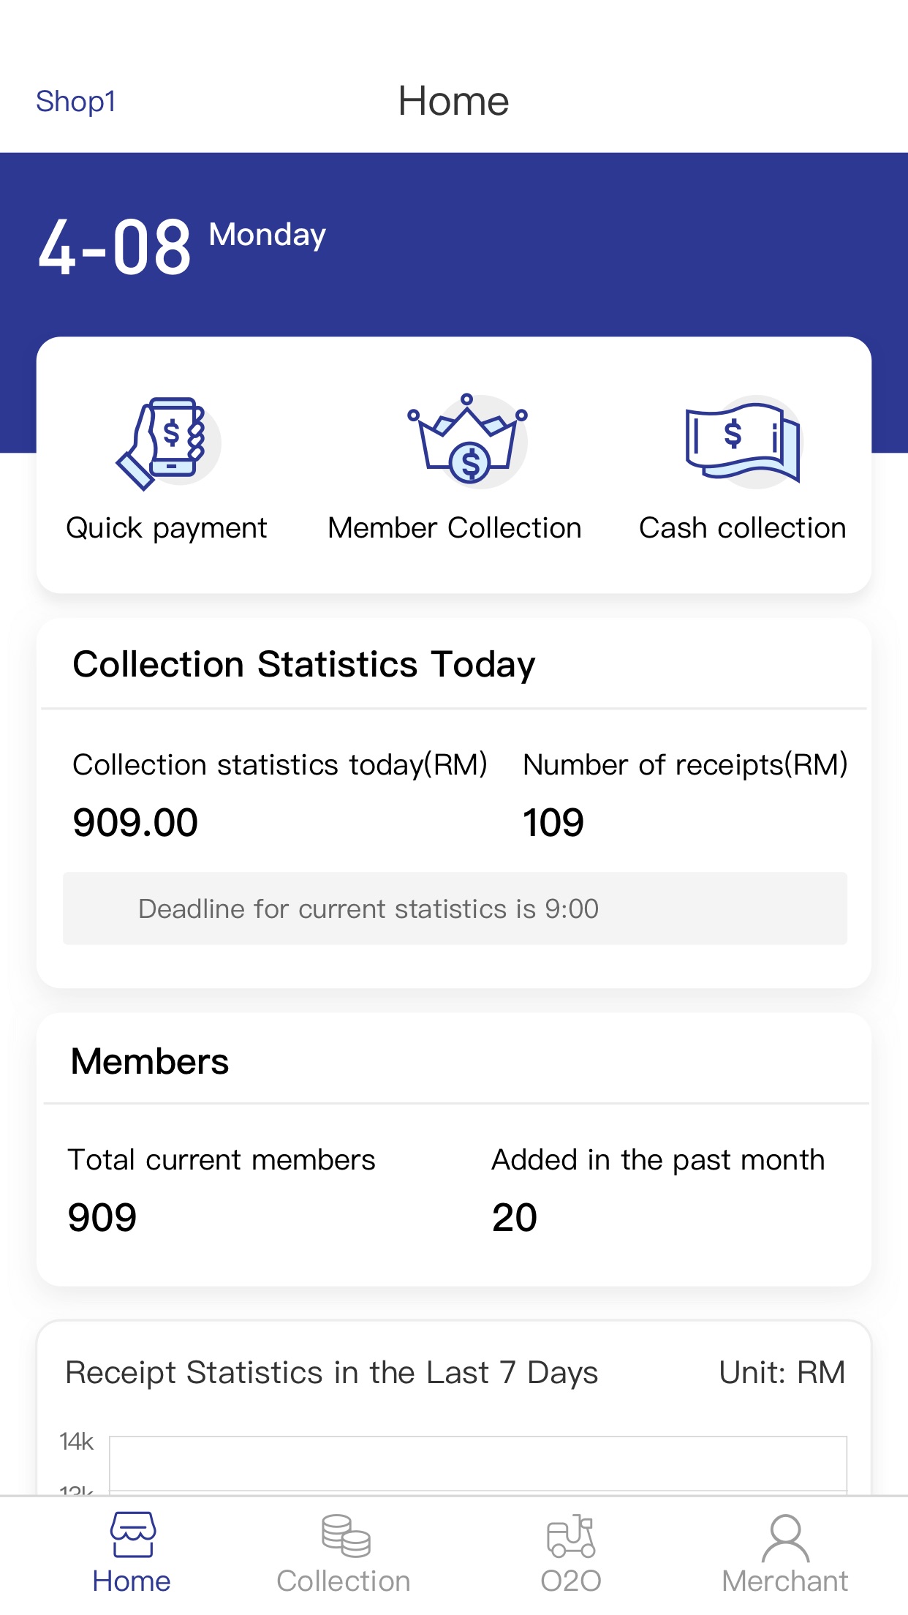The image size is (908, 1615).
Task: Click the Cash collection label
Action: tap(743, 528)
